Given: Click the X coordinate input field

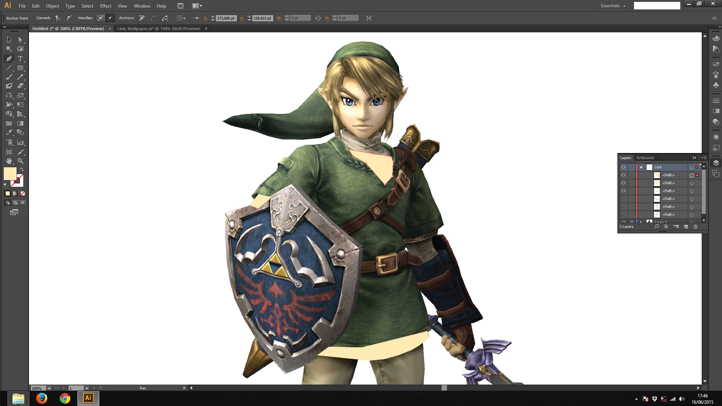Looking at the screenshot, I should [226, 18].
